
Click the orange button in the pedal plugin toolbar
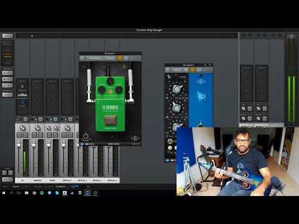coord(120,58)
